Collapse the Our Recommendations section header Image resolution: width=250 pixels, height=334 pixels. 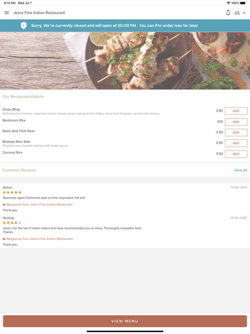[23, 97]
